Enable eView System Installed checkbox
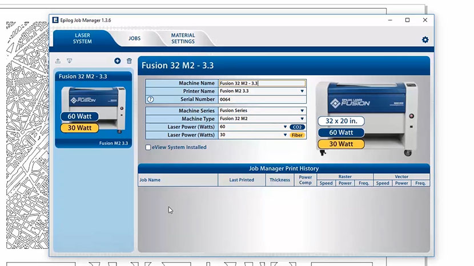The image size is (474, 266). point(148,148)
